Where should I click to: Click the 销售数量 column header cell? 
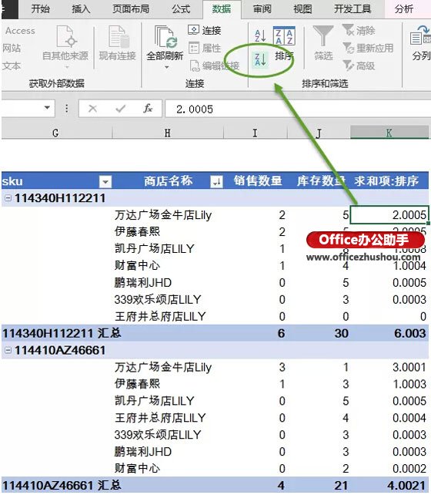257,180
